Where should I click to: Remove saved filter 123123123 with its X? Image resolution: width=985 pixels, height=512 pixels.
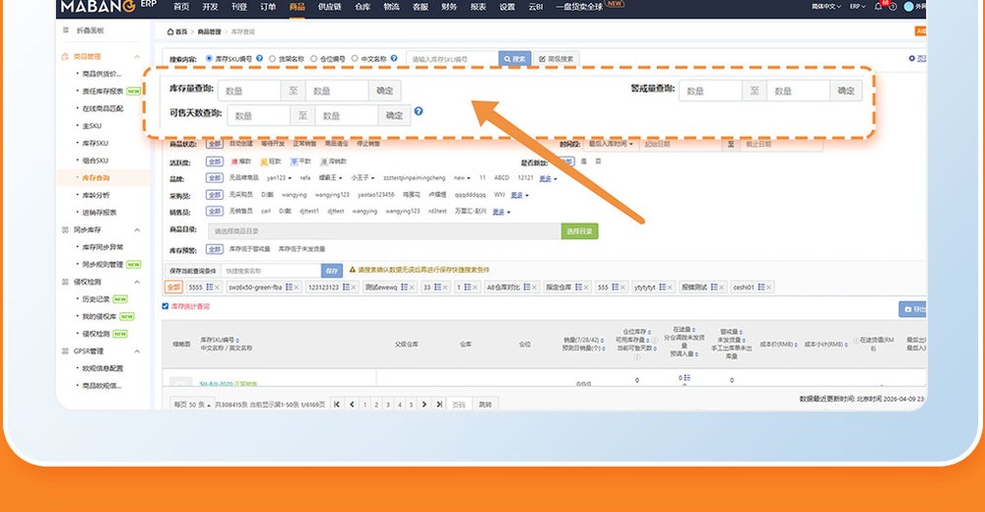point(354,288)
